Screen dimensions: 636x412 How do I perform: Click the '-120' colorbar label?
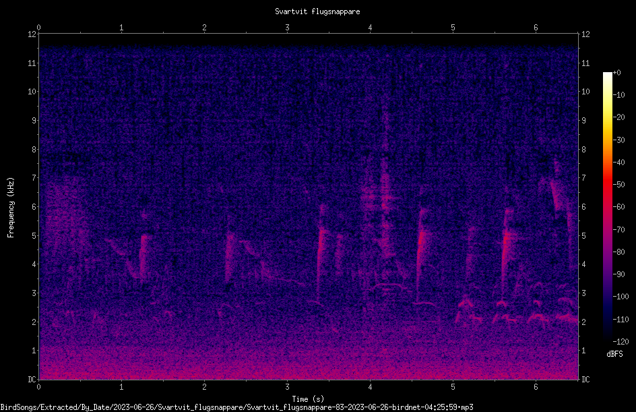click(621, 342)
